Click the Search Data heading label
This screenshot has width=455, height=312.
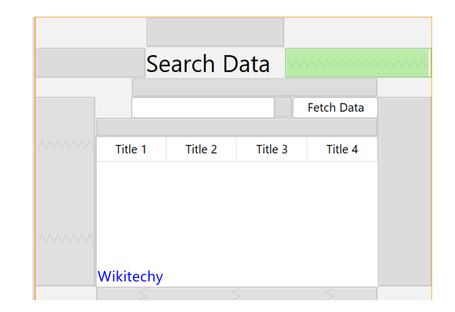(208, 64)
